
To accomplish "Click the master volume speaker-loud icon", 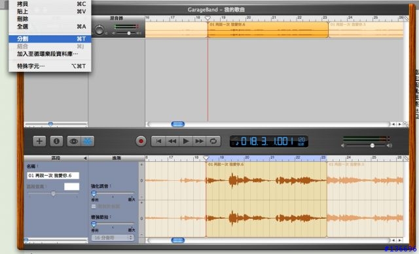I will tap(389, 146).
